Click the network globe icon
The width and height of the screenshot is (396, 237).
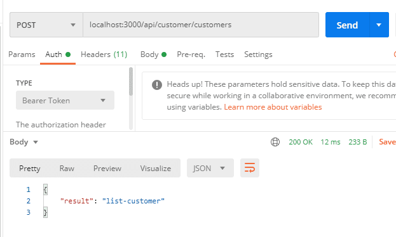tap(275, 142)
